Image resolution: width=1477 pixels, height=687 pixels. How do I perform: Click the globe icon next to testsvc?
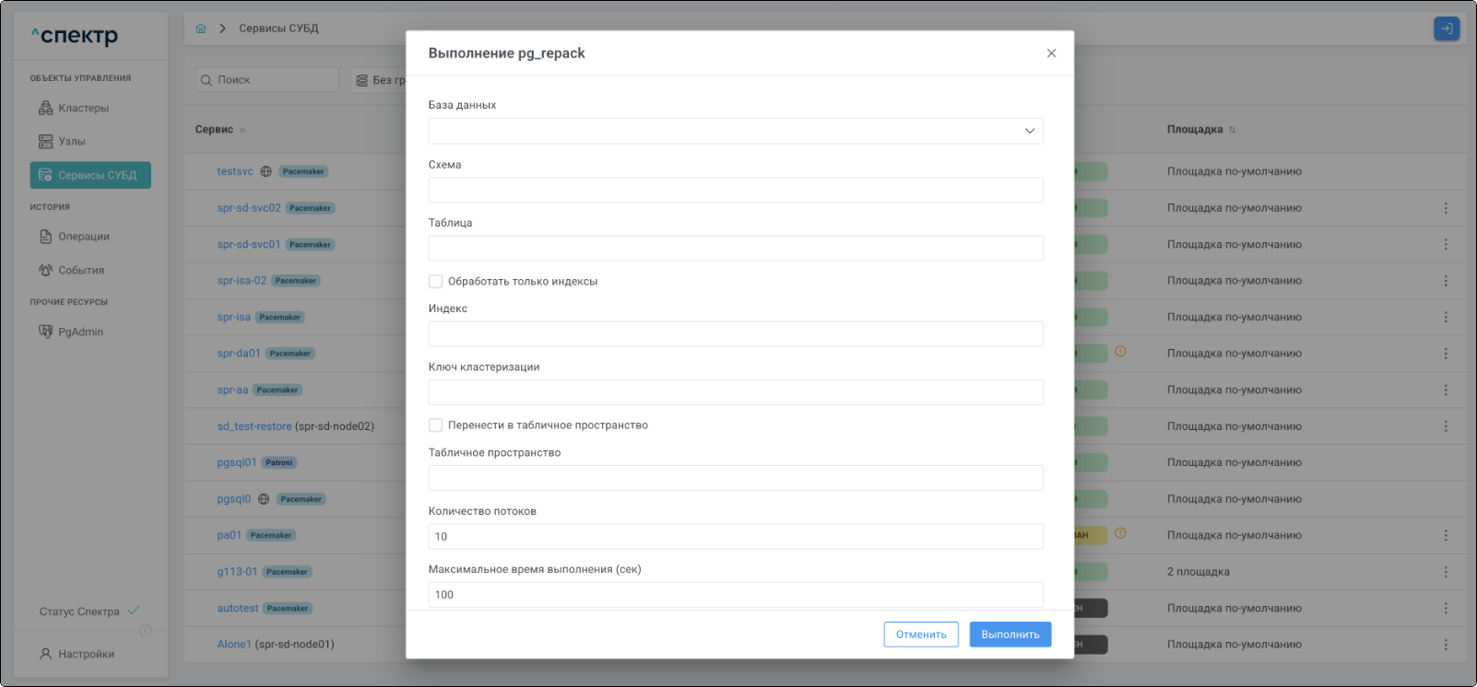click(x=266, y=171)
